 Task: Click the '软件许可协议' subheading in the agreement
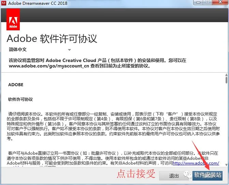pos(20,99)
